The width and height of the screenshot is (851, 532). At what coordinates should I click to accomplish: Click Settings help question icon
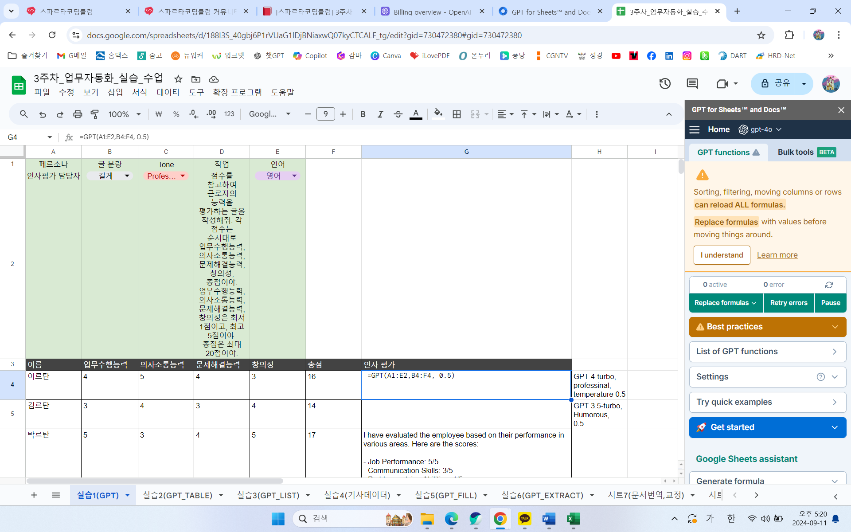click(820, 377)
